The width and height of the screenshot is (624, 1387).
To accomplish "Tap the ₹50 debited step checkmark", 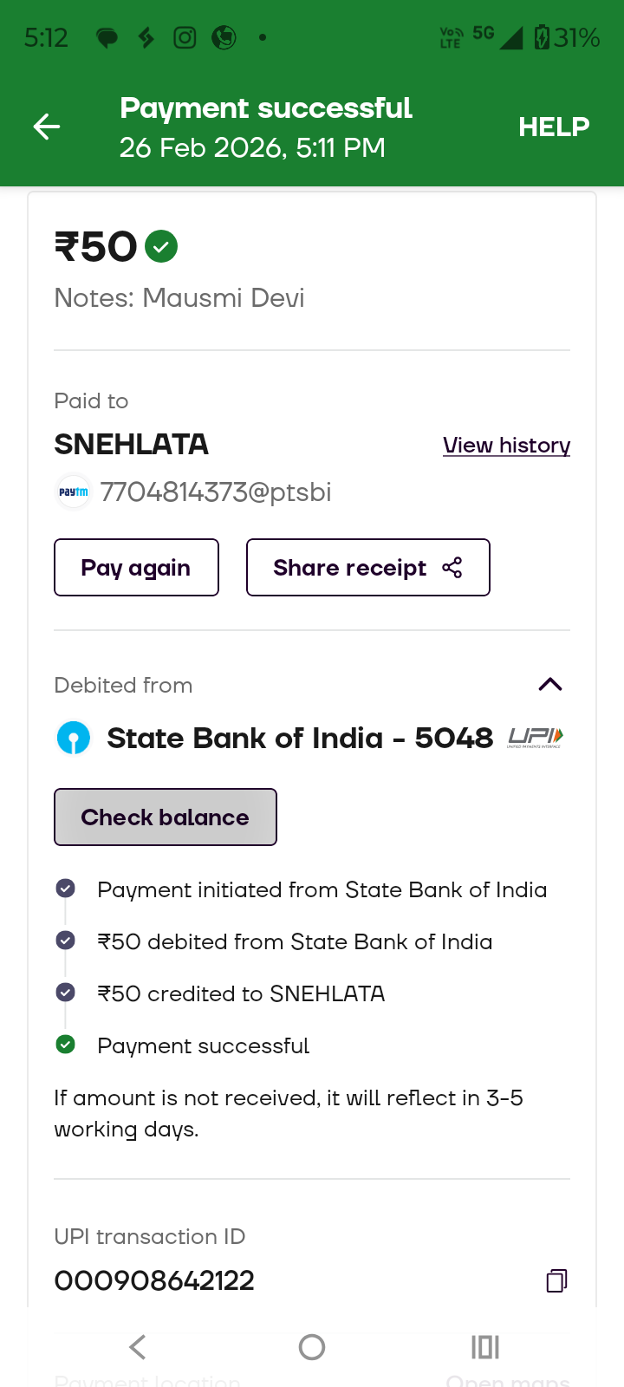I will tap(65, 941).
